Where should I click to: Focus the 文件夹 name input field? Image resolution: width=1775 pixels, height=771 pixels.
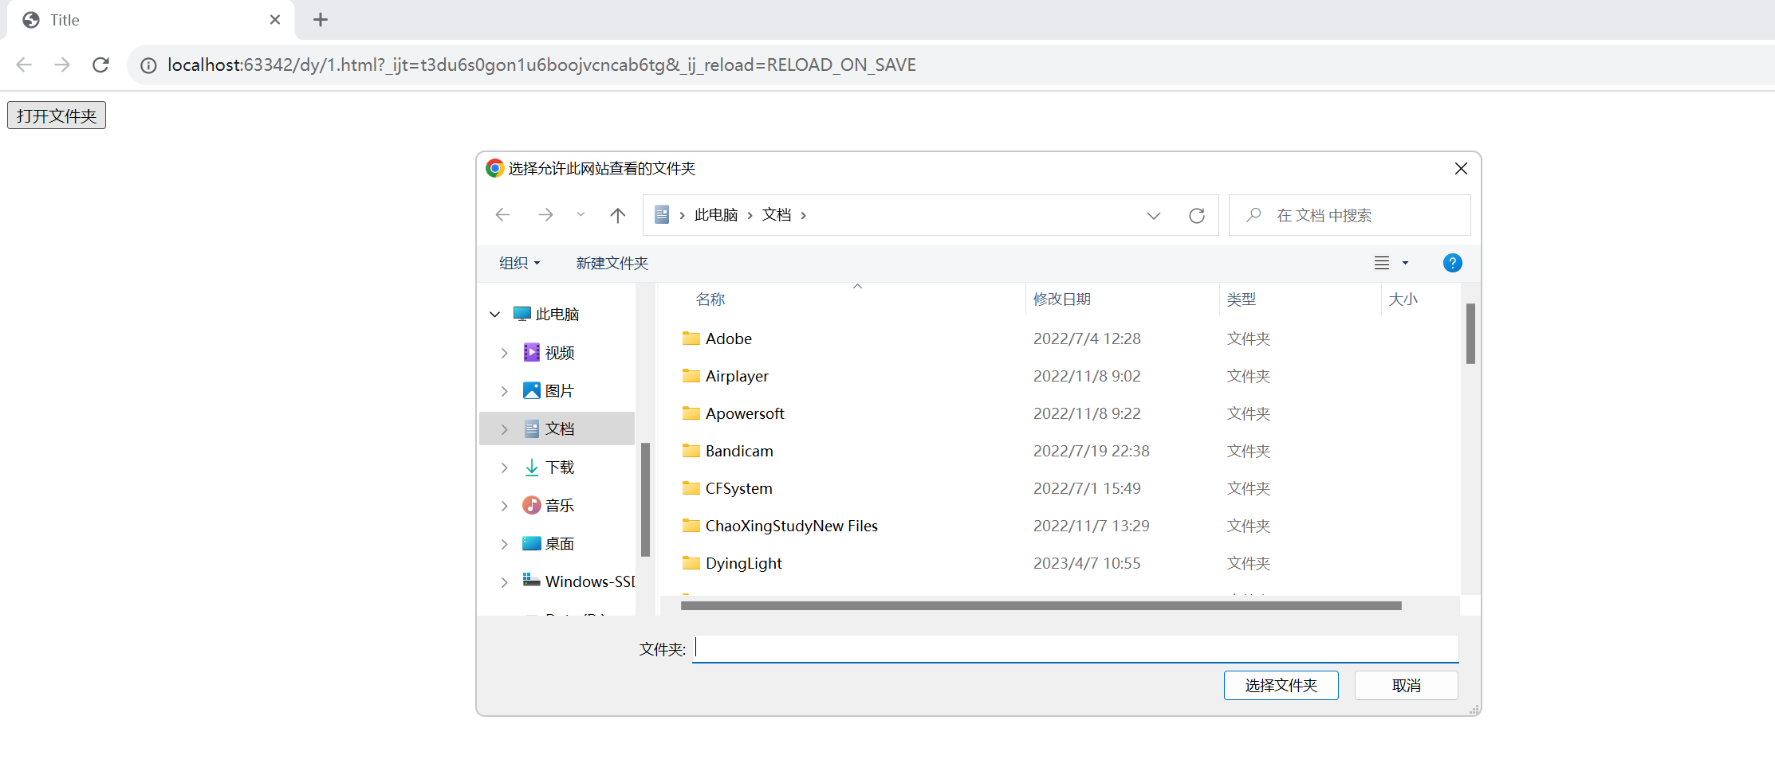tap(1075, 648)
